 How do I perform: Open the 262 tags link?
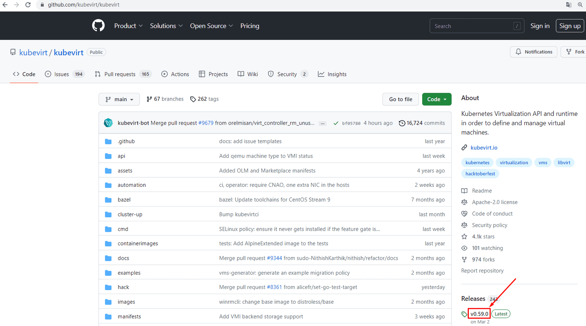coord(204,99)
